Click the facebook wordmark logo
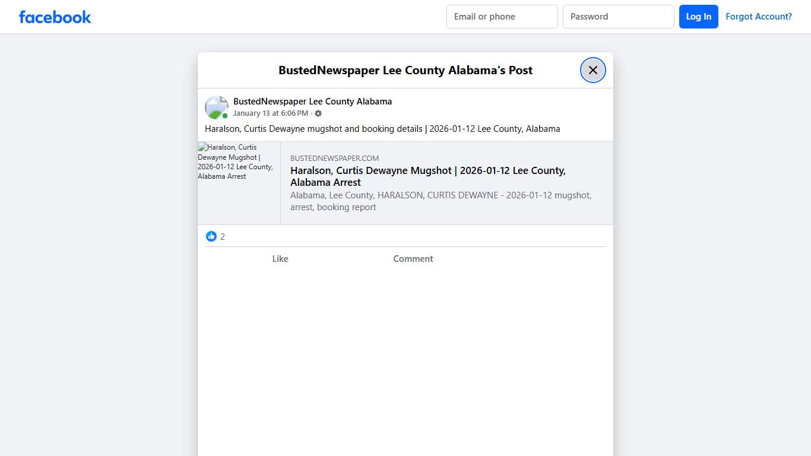 pos(55,17)
